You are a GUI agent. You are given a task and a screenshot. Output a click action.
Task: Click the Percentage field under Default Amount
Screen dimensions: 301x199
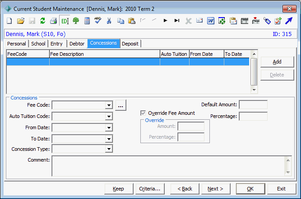(253, 116)
